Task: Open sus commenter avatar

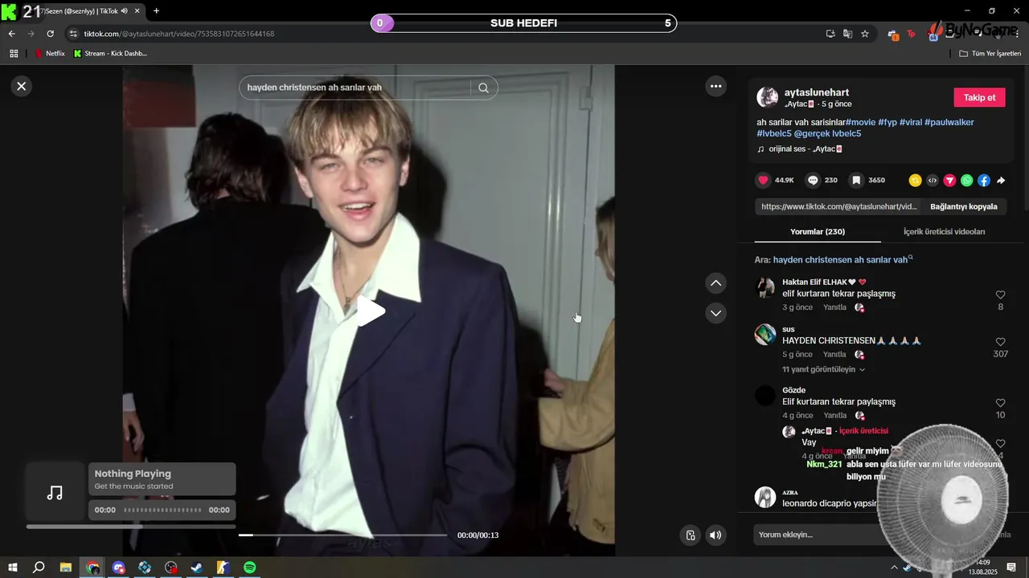Action: pos(765,335)
